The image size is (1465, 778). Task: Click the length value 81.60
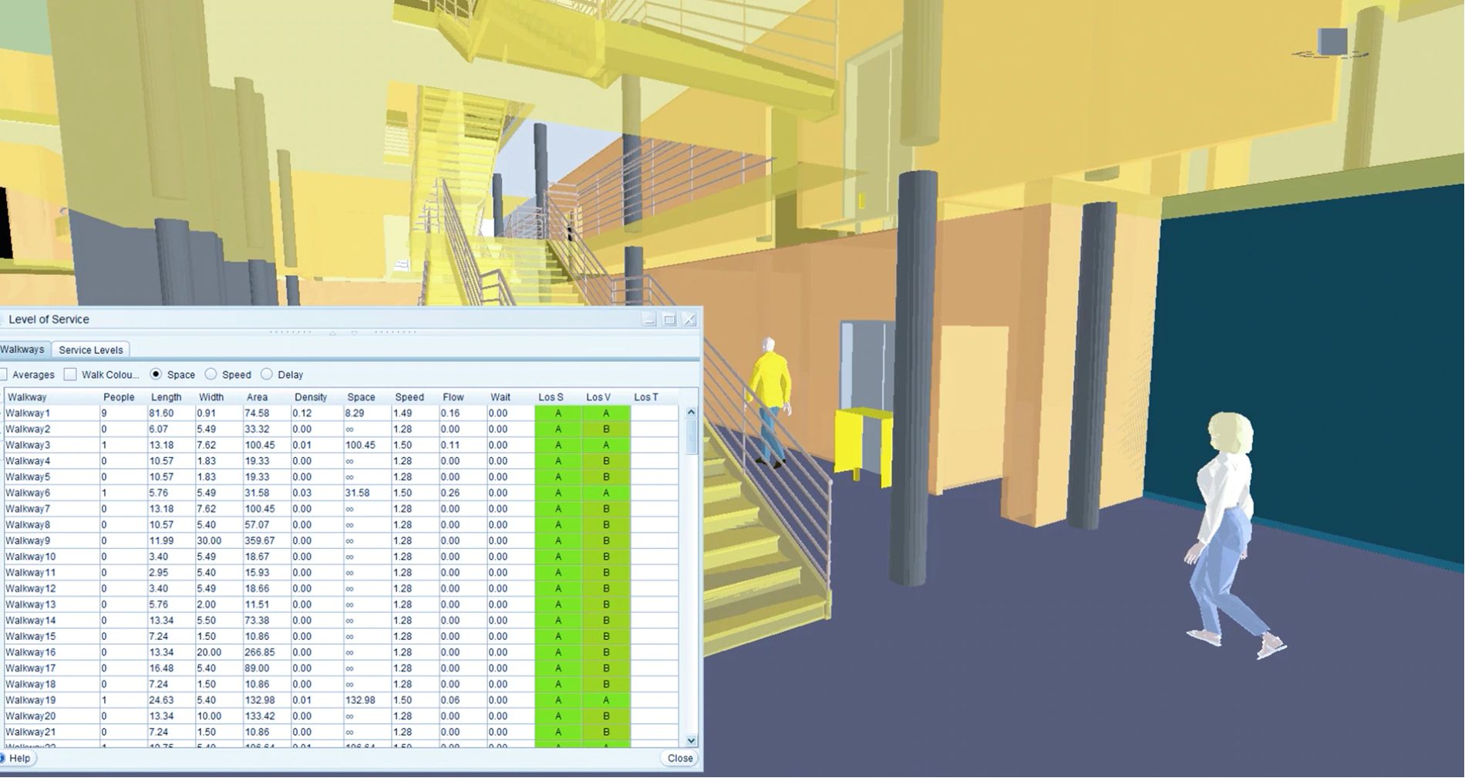162,413
